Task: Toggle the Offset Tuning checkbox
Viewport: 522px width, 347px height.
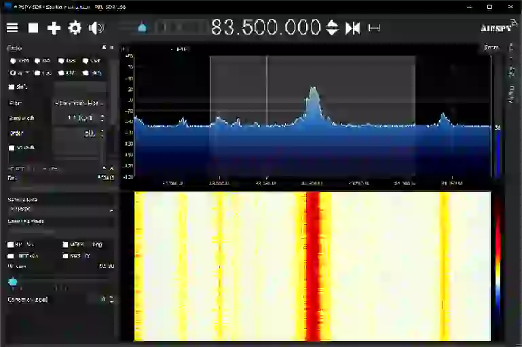Action: [83, 244]
